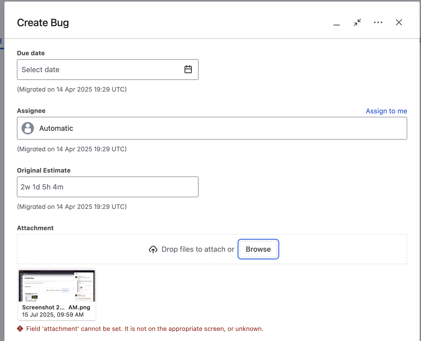Open the Assignee Automatic dropdown
The image size is (421, 341).
click(x=212, y=128)
